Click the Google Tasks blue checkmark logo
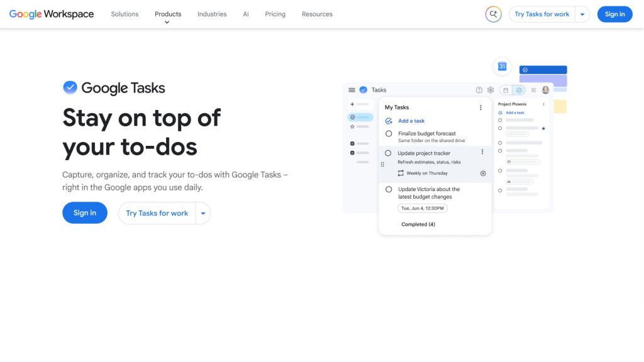The height and width of the screenshot is (362, 644). [70, 87]
